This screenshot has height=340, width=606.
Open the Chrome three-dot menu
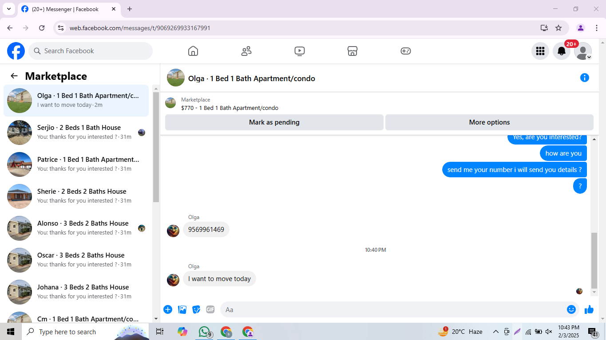tap(596, 28)
